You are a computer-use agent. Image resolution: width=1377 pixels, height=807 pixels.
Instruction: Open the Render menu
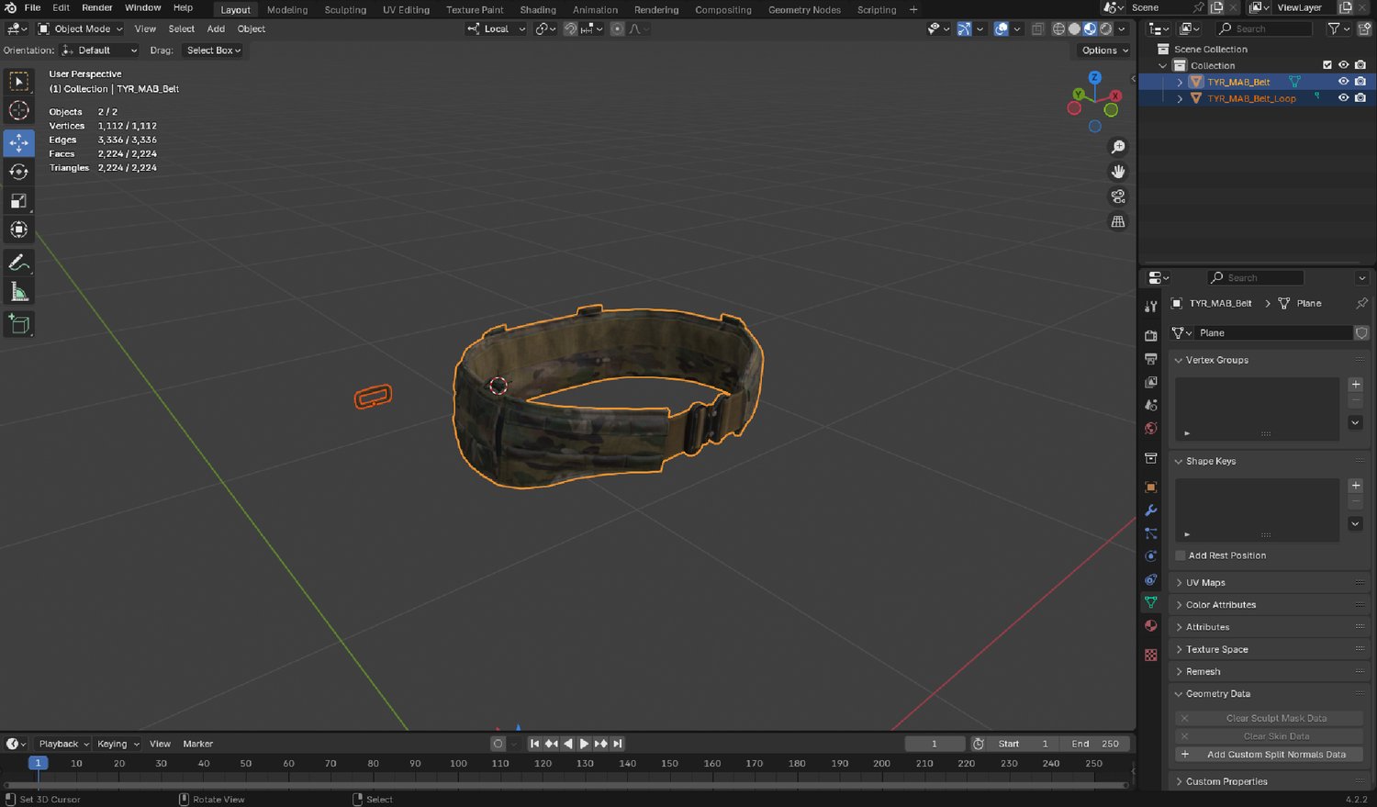coord(96,7)
